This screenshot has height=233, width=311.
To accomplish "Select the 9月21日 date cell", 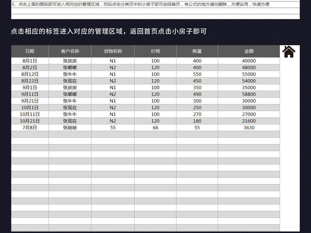I will pos(30,101).
